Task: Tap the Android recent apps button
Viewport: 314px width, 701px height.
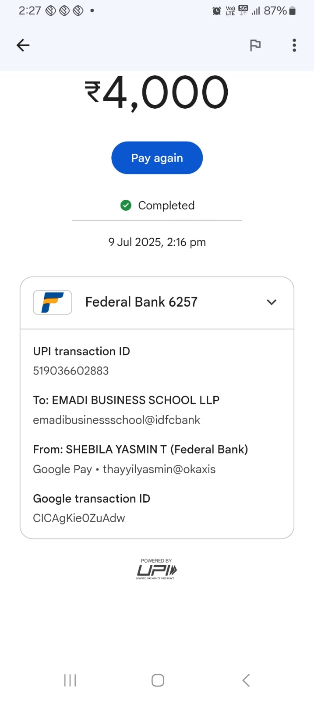Action: click(x=70, y=680)
